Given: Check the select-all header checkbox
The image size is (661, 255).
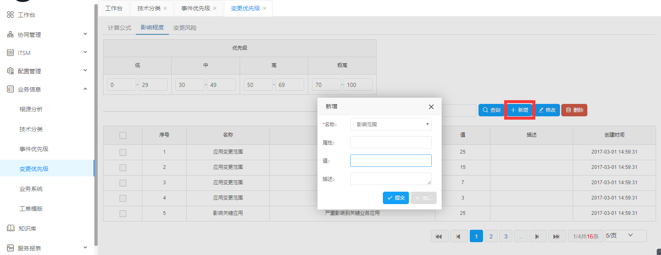Looking at the screenshot, I should coord(123,135).
